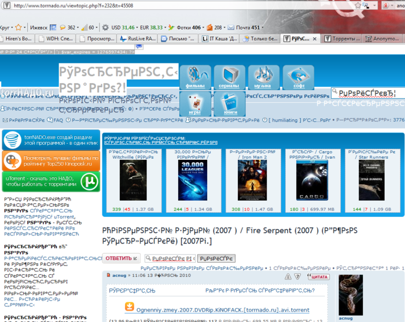Switch to the Только бе... tab
Image resolution: width=405 pixels, height=322 pixels.
point(260,39)
